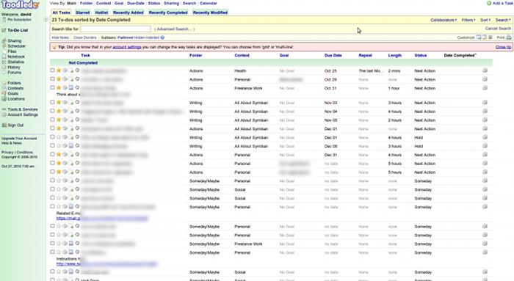Change Status of the Dec 08 task

[x=419, y=146]
